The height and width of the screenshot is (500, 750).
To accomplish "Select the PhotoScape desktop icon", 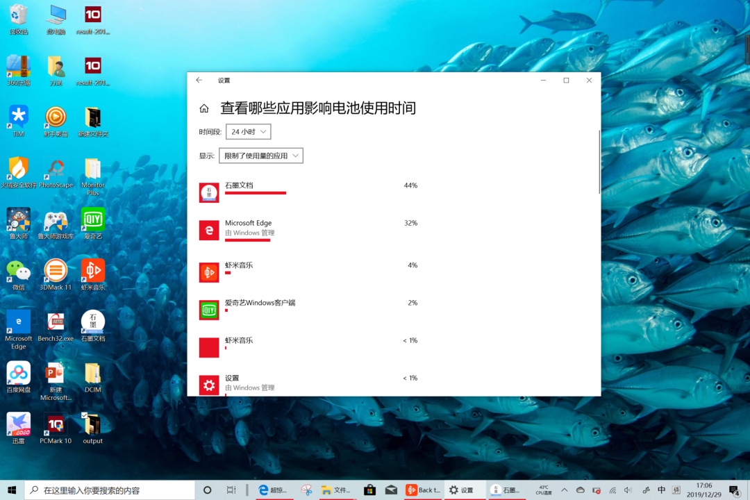I will pos(56,173).
